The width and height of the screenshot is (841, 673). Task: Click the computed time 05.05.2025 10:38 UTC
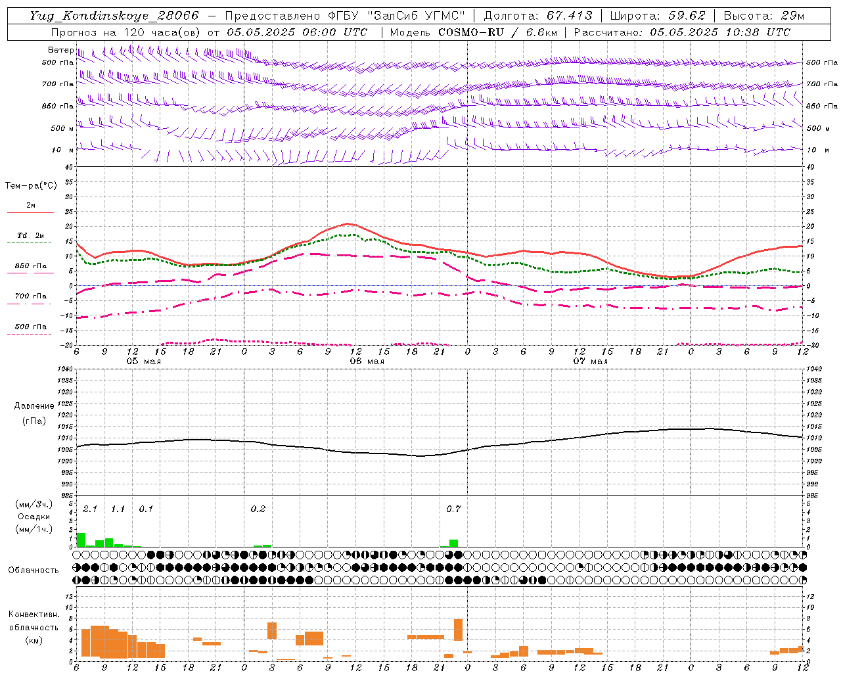click(720, 32)
